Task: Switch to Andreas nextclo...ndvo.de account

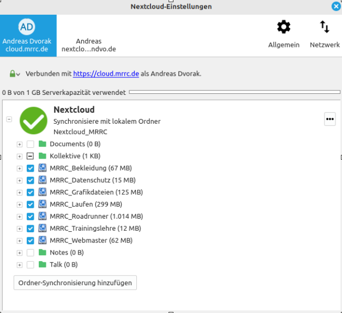Action: click(88, 45)
